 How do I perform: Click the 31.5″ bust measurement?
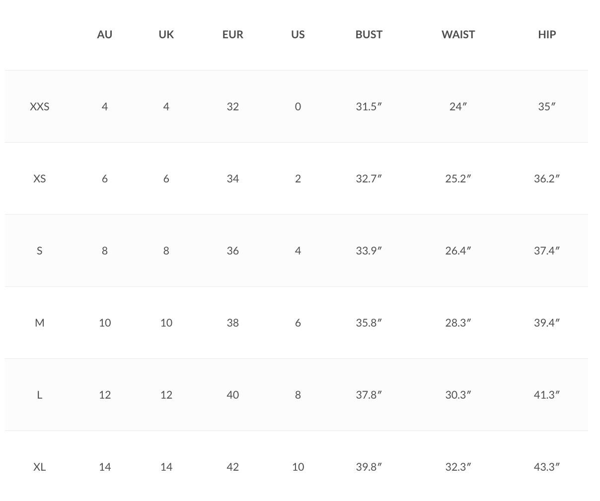369,106
